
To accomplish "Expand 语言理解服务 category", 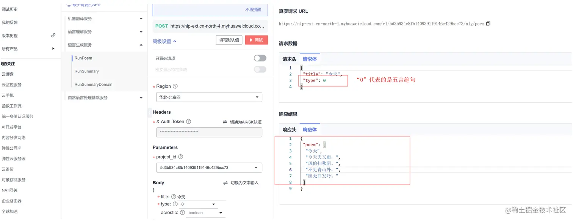I will point(141,32).
